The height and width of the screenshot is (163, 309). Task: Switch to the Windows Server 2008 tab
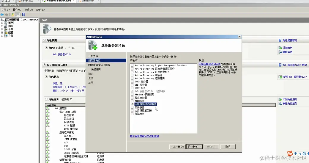59,1
